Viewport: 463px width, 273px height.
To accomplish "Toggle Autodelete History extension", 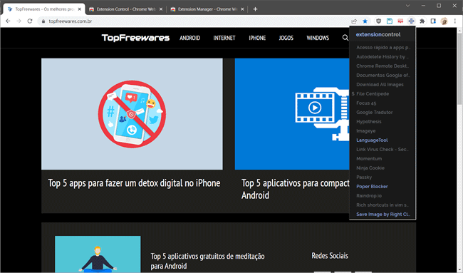I will 383,56.
